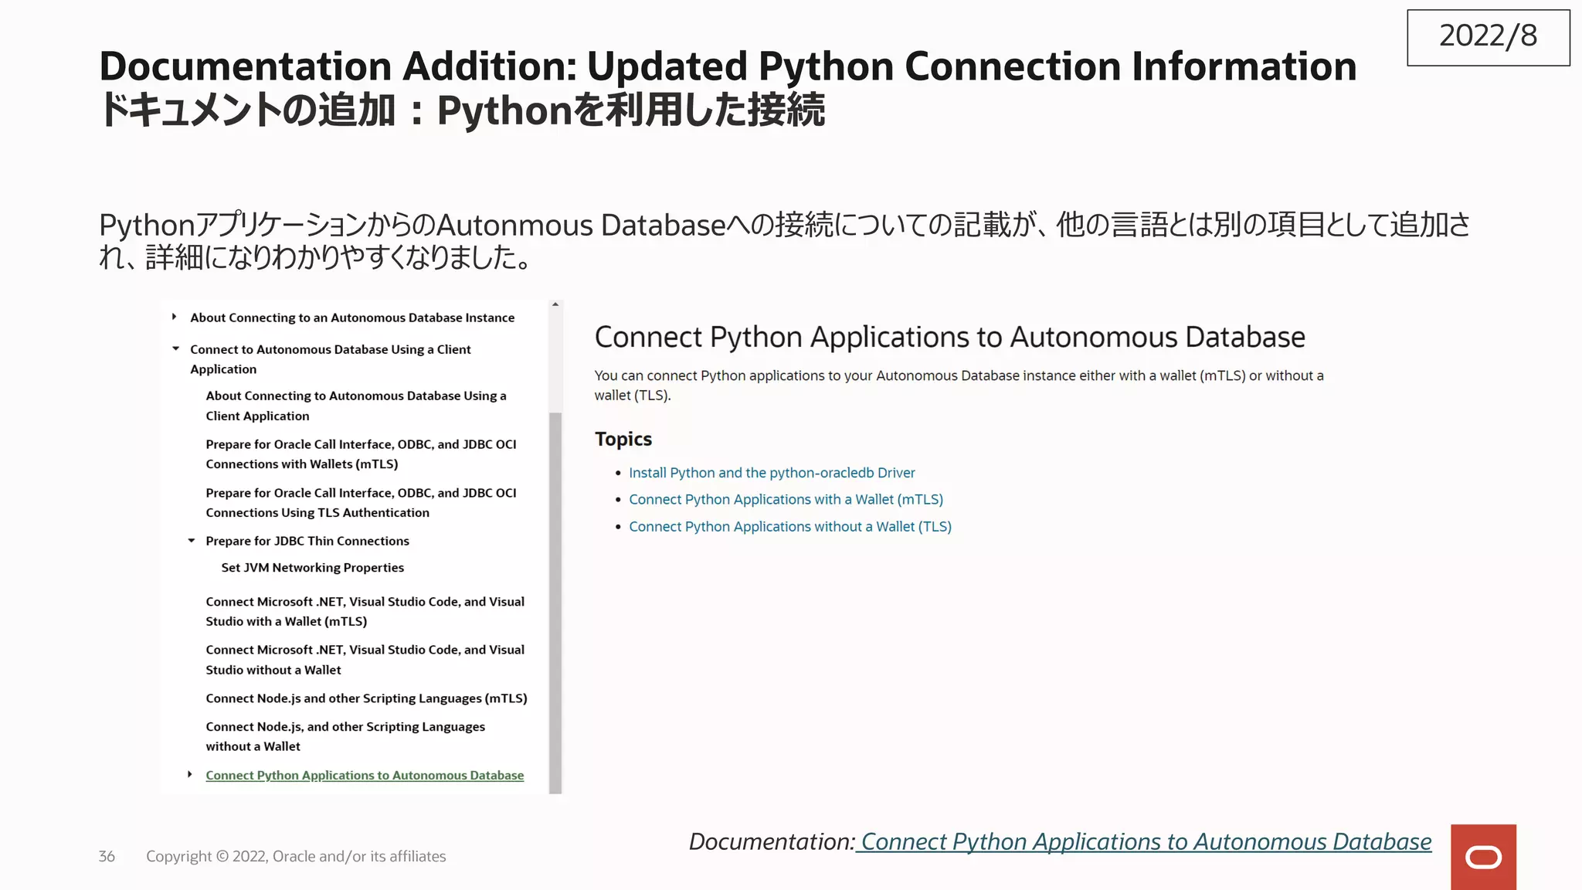Open Install Python and the python-oracledb Driver link
Viewport: 1582px width, 890px height.
772,473
